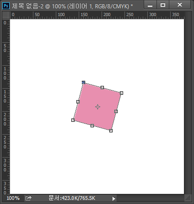Click the window resize grip corner
This screenshot has height=204, width=194.
click(188, 198)
